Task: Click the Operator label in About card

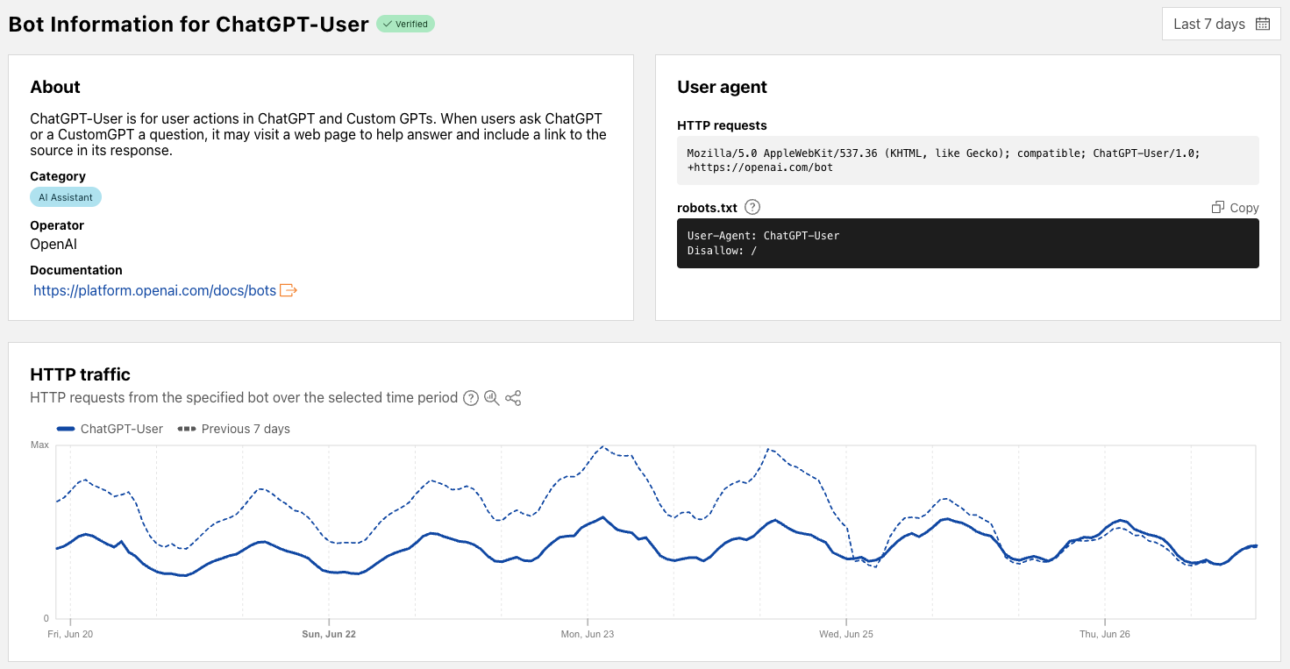Action: [57, 225]
